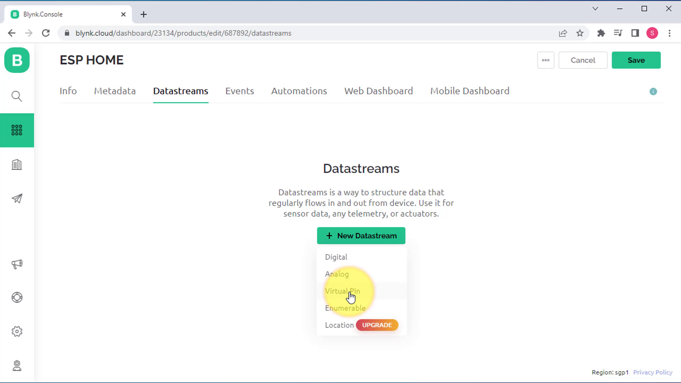Viewport: 681px width, 383px height.
Task: Select the Blynk.Console browser tab
Action: (68, 14)
